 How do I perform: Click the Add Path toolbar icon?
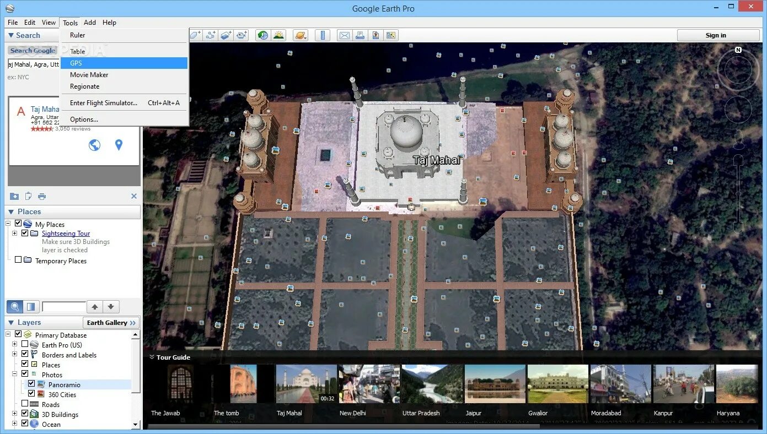(210, 35)
